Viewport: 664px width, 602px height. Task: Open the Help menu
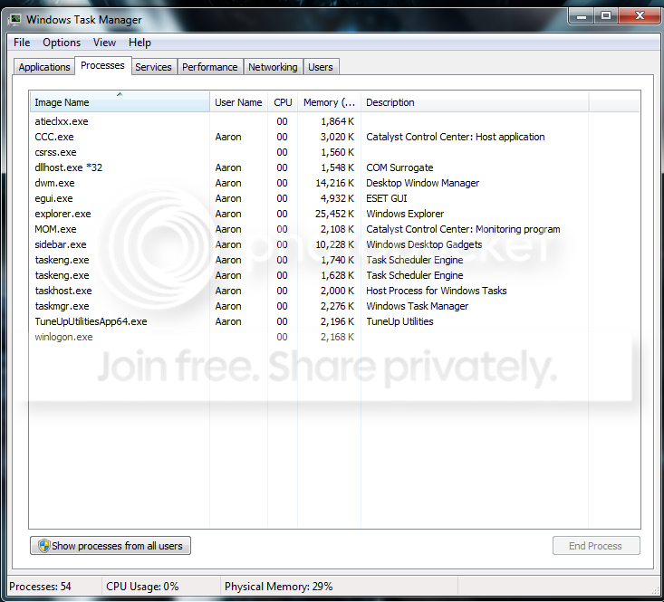coord(140,43)
